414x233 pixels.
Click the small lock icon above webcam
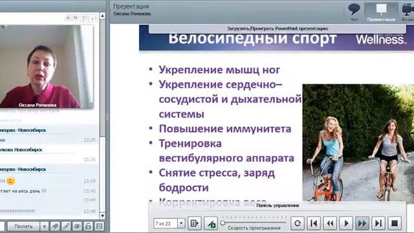68,17
